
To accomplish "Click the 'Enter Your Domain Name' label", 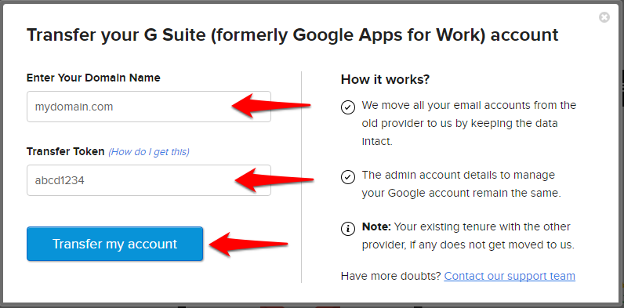I will (93, 78).
